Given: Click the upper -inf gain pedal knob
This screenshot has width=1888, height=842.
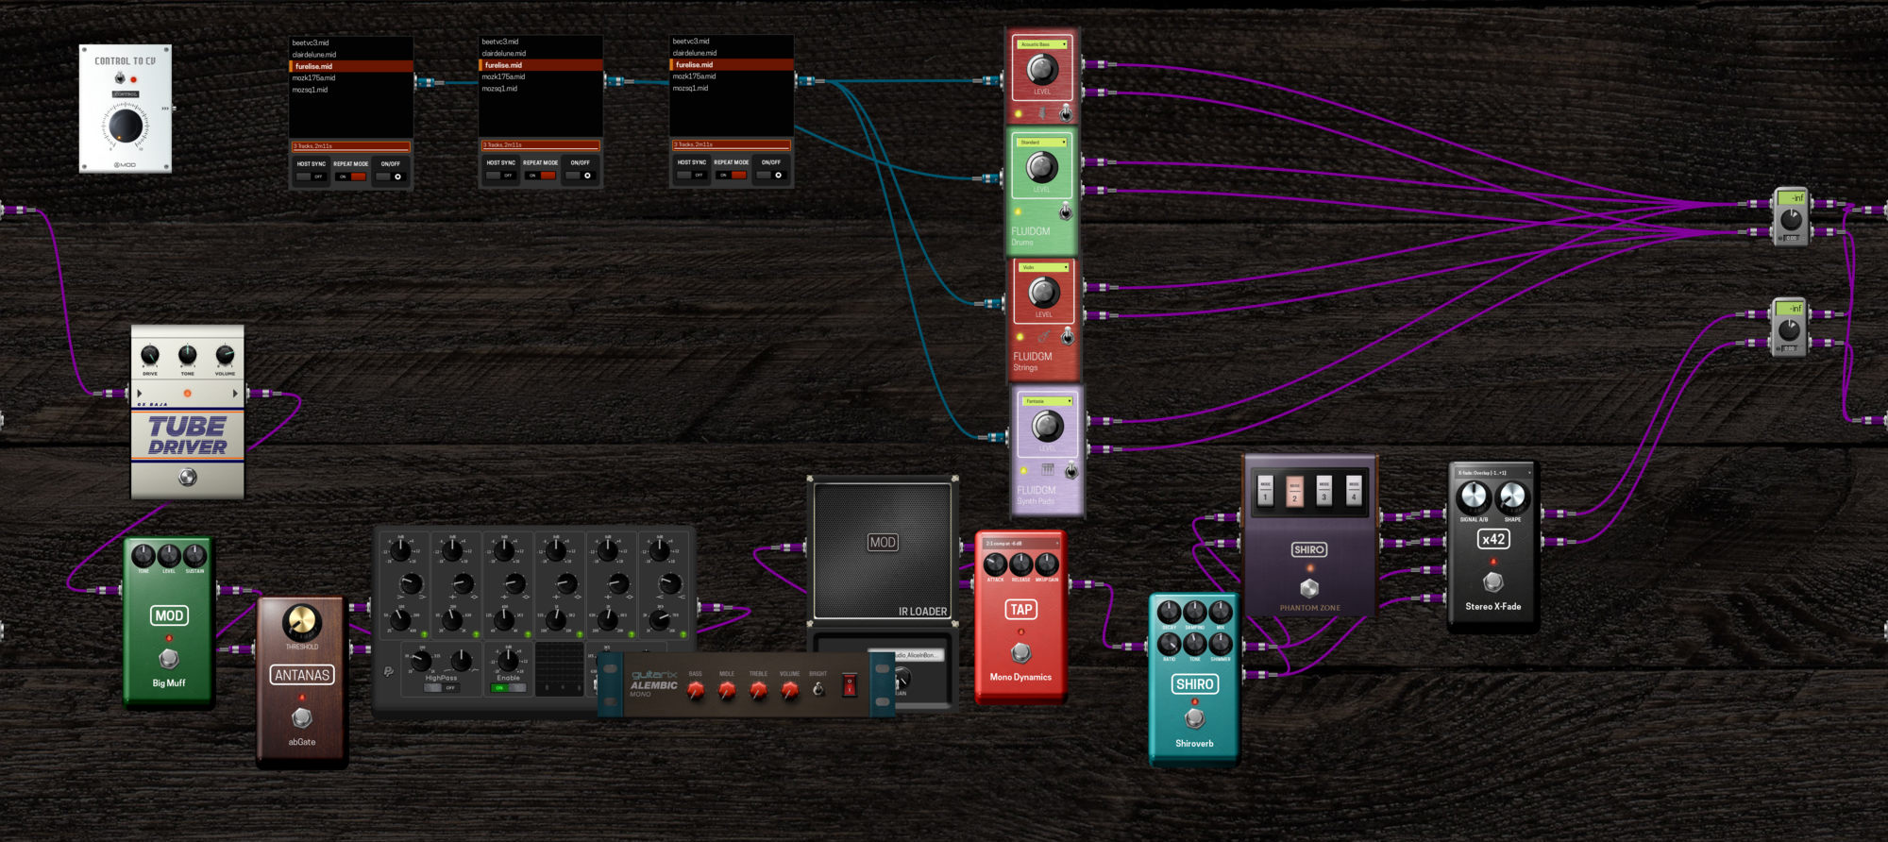Looking at the screenshot, I should click(1791, 220).
